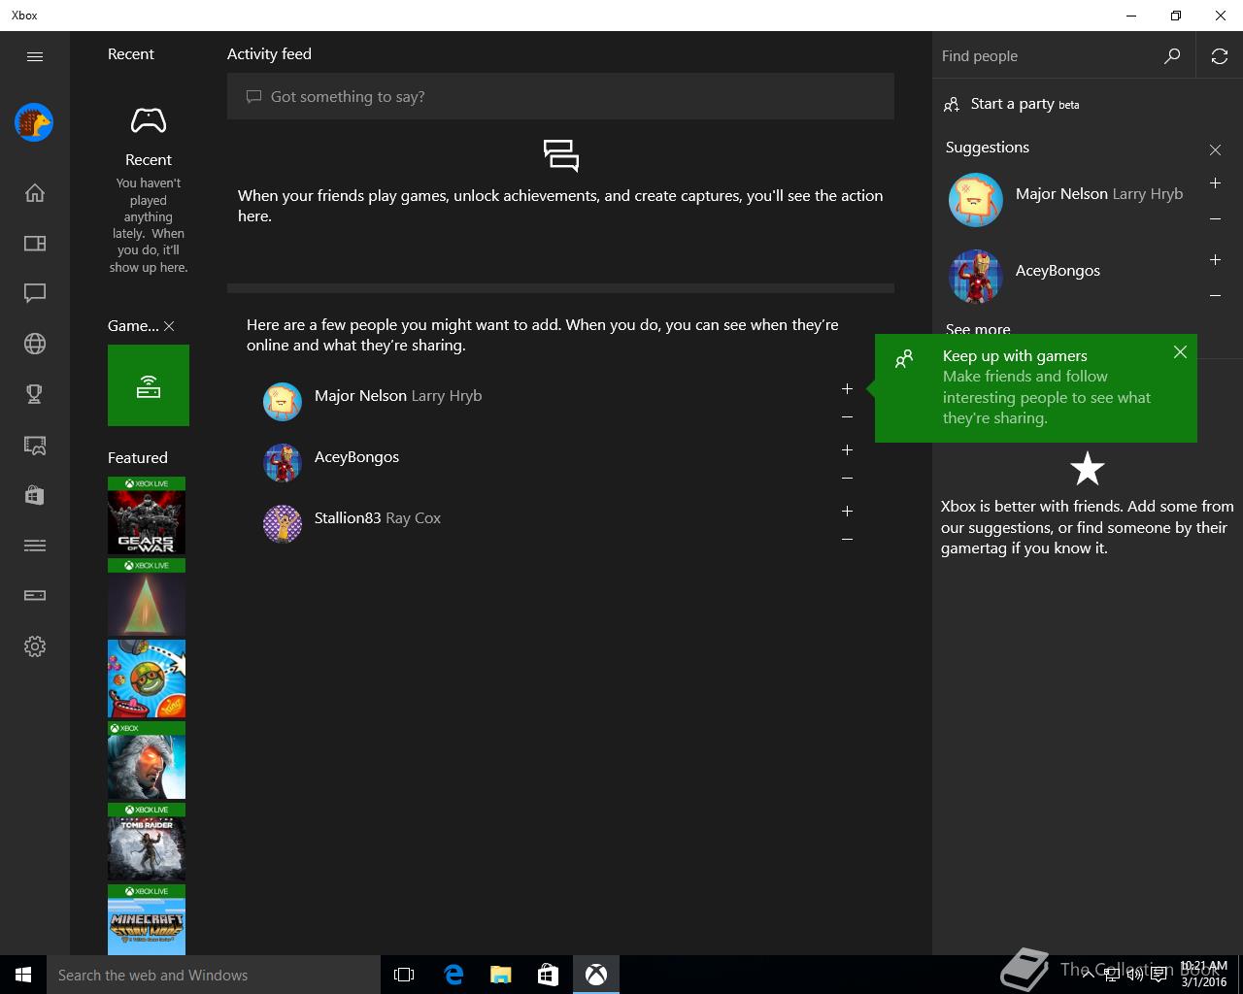Viewport: 1243px width, 994px height.
Task: Select the Xbox app taskbar button
Action: [x=596, y=975]
